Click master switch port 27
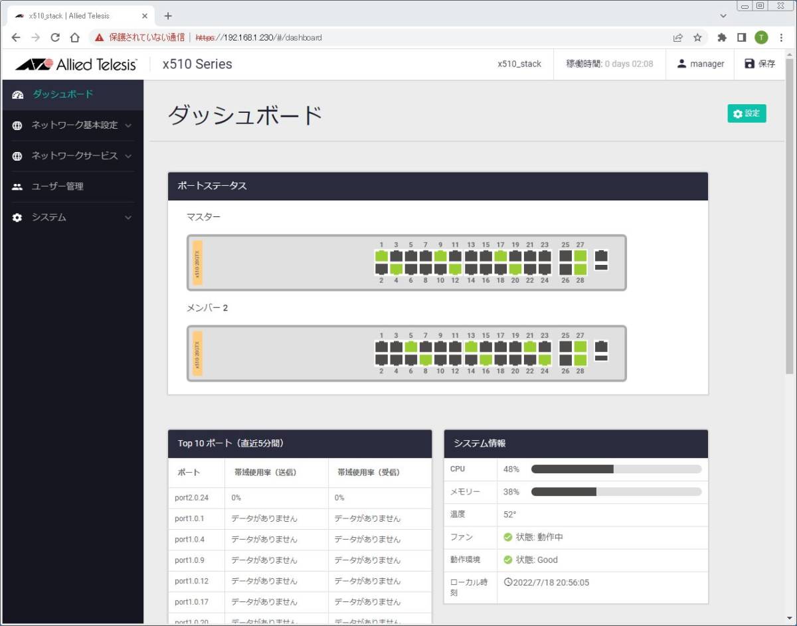Viewport: 797px width, 626px height. tap(580, 256)
